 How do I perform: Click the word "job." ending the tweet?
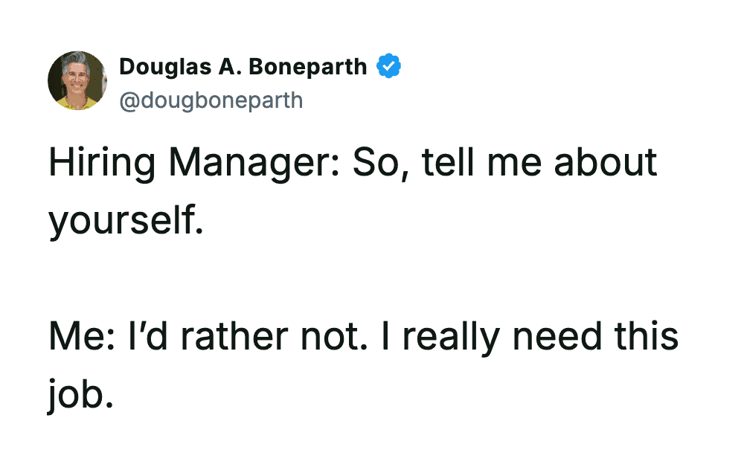(x=80, y=394)
